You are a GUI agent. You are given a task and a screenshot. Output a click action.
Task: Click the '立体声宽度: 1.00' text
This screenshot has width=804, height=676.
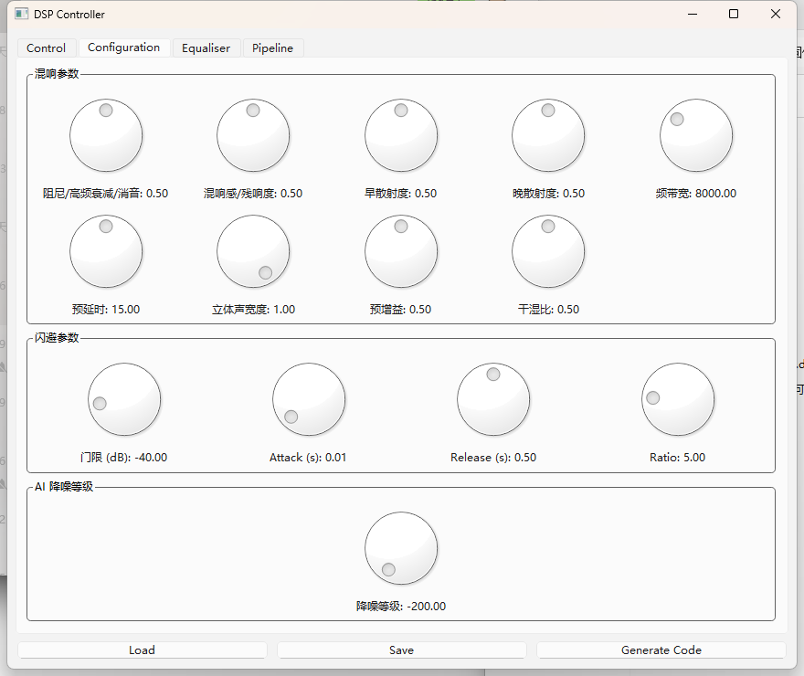[254, 309]
